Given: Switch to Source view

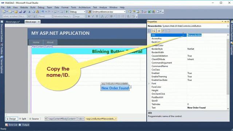Looking at the screenshot, I should (x=34, y=119).
